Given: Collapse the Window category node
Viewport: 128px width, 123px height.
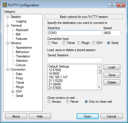Looking at the screenshot, I should [7, 43].
